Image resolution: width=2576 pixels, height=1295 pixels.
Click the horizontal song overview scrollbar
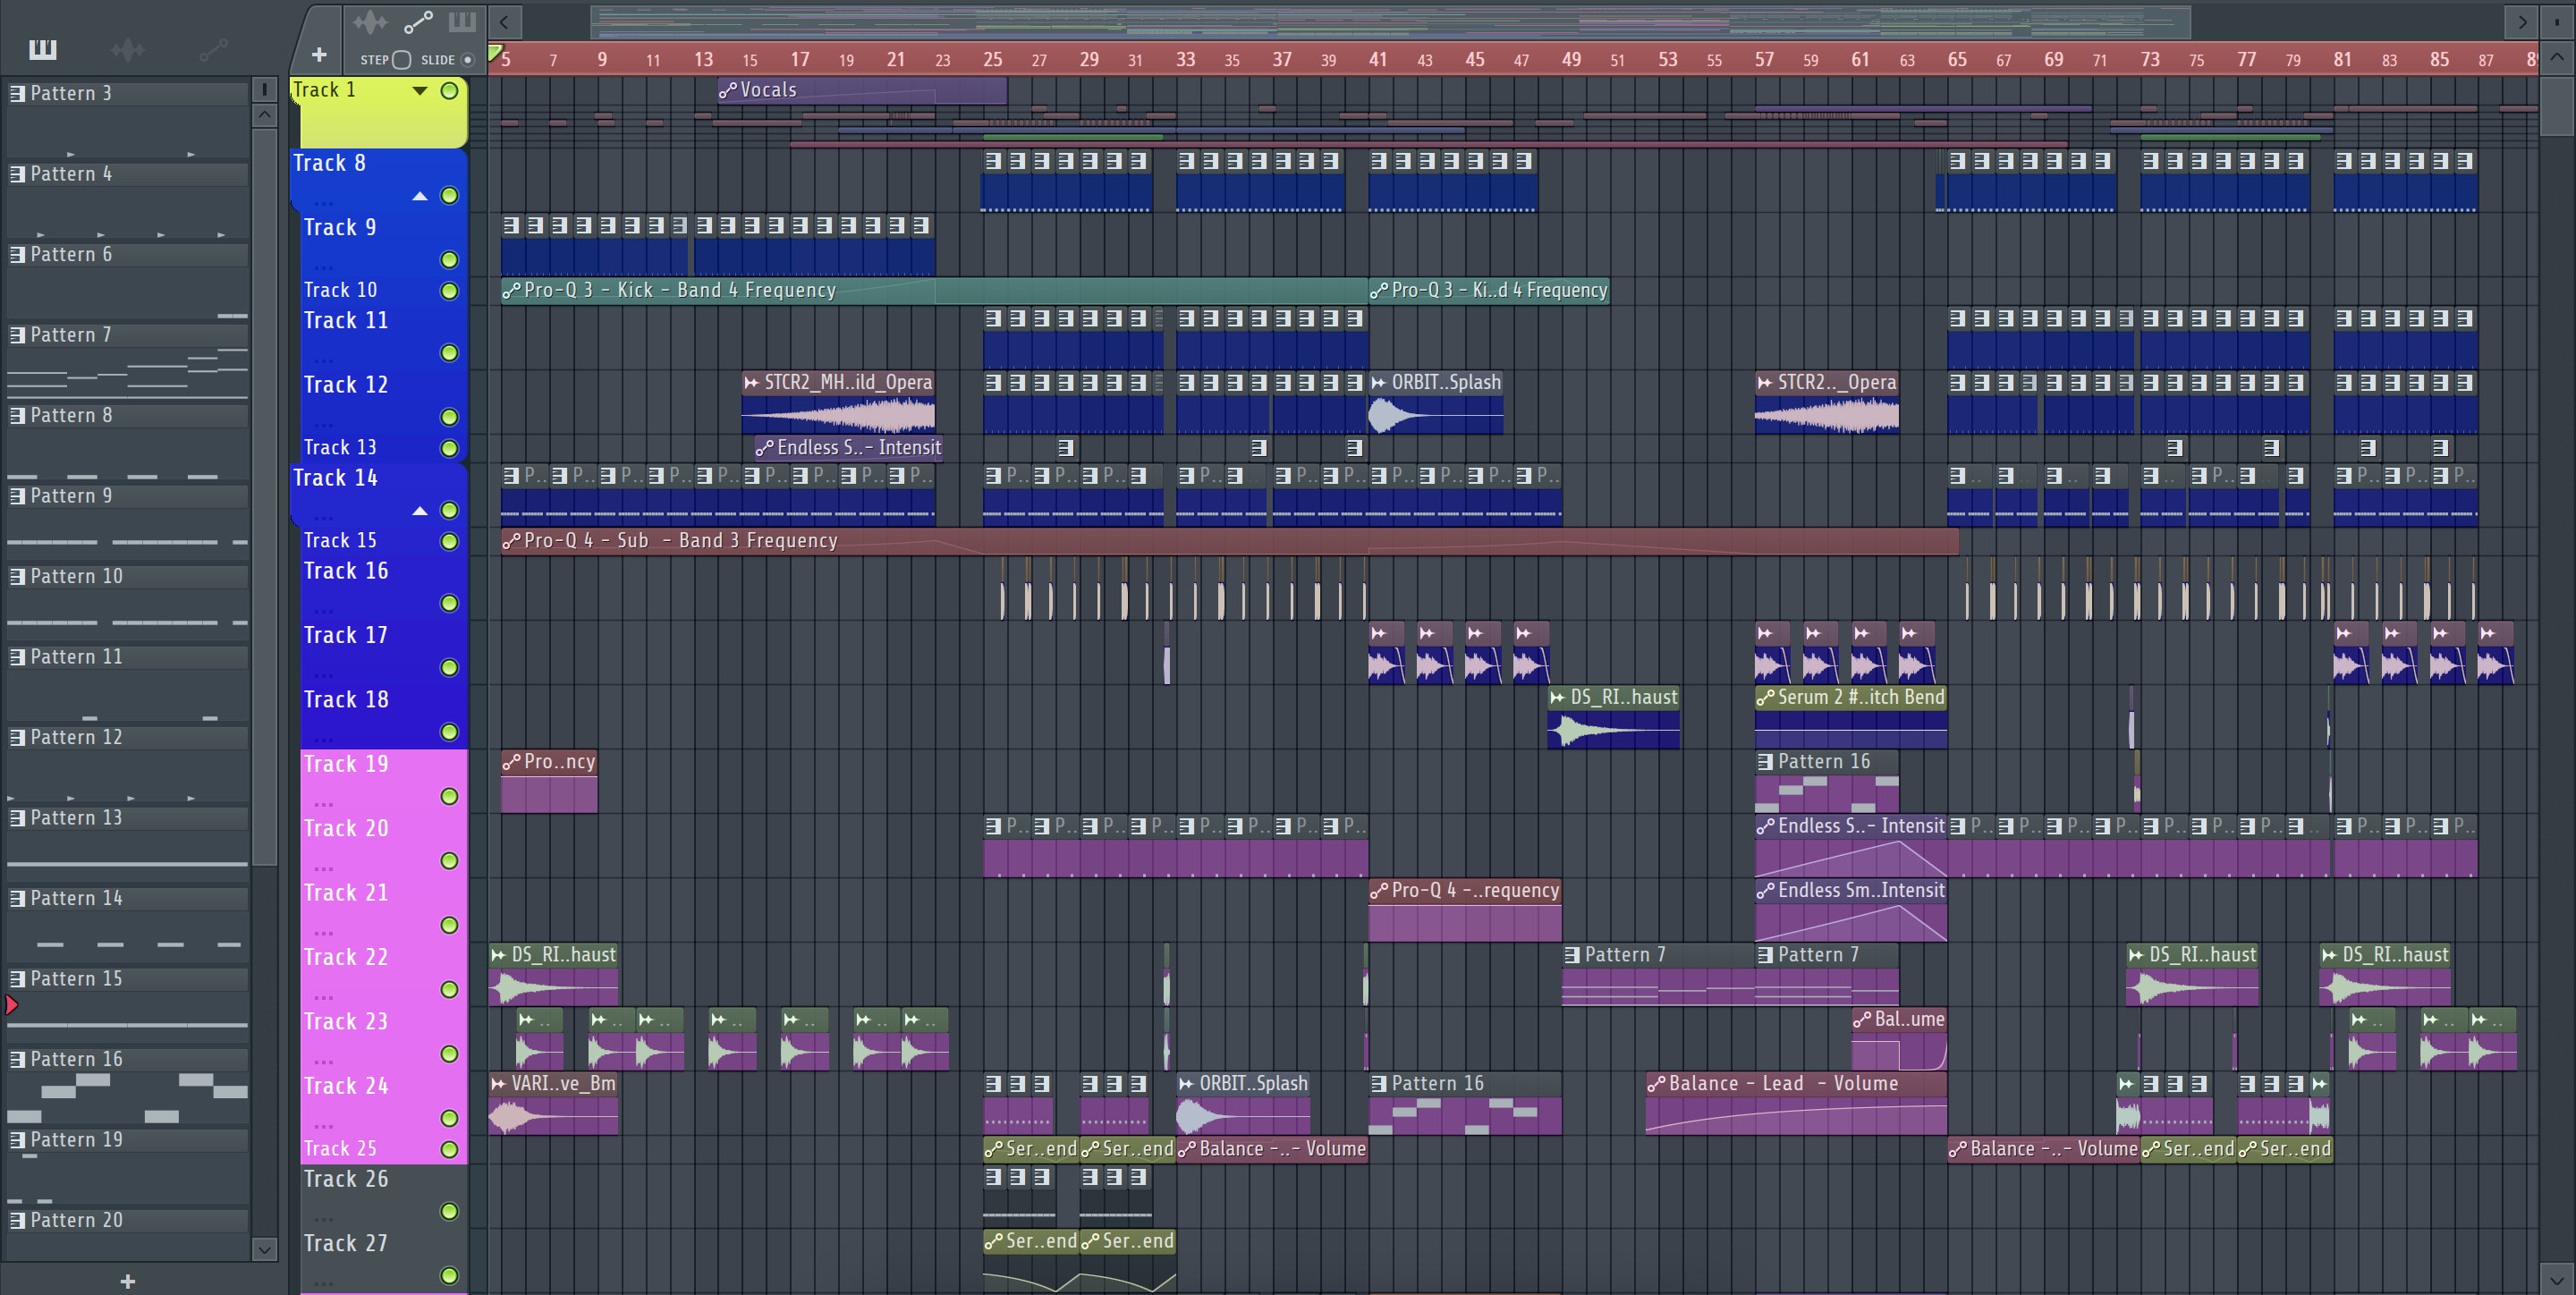point(1390,21)
